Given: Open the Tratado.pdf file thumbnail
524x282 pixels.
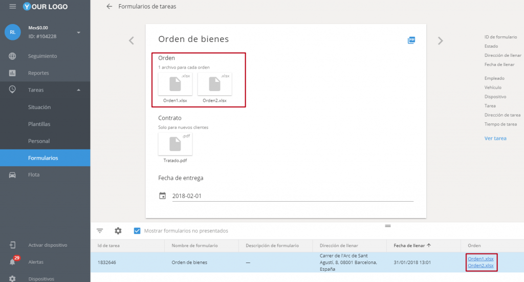Looking at the screenshot, I should (x=175, y=144).
